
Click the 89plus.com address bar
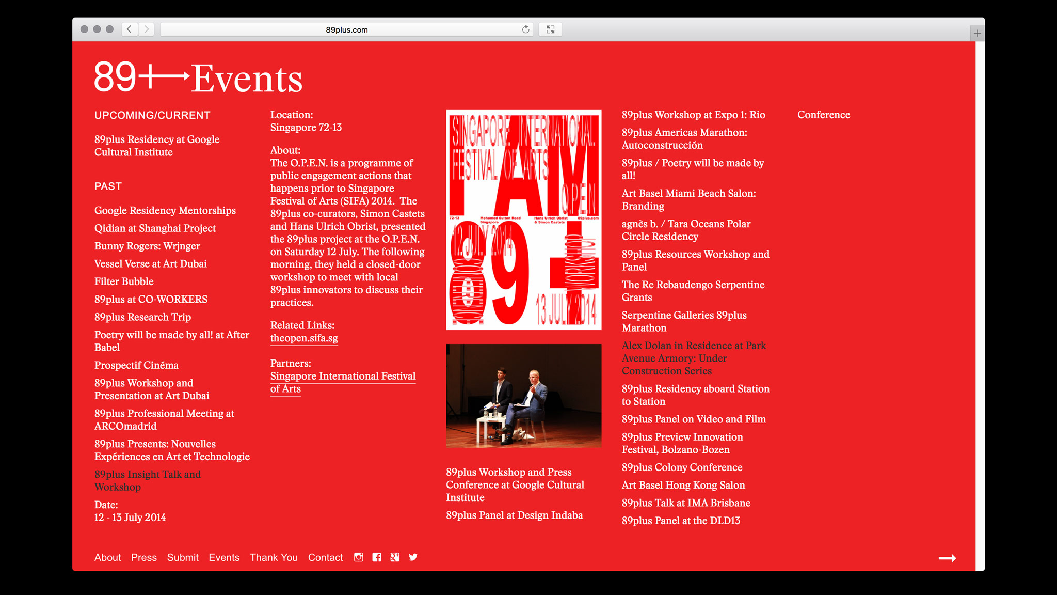(347, 29)
